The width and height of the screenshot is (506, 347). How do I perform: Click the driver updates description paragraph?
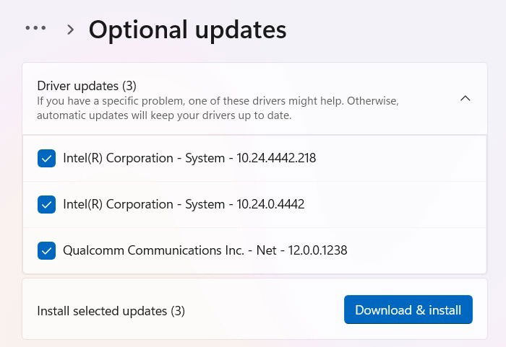pyautogui.click(x=217, y=108)
